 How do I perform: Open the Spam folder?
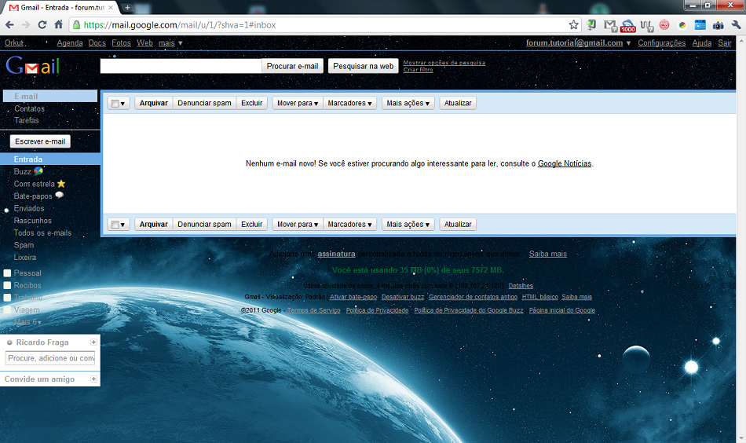tap(24, 245)
